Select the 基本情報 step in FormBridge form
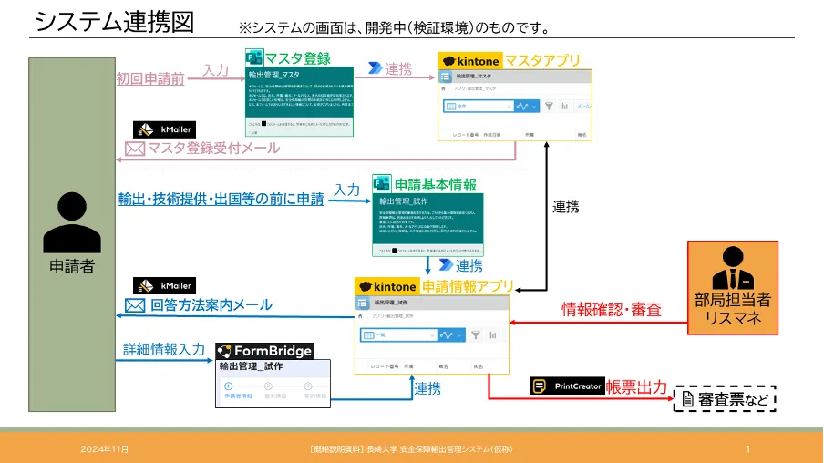The height and width of the screenshot is (463, 824). [273, 390]
